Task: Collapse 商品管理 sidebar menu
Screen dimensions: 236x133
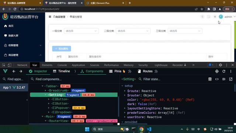Action: 22,55
